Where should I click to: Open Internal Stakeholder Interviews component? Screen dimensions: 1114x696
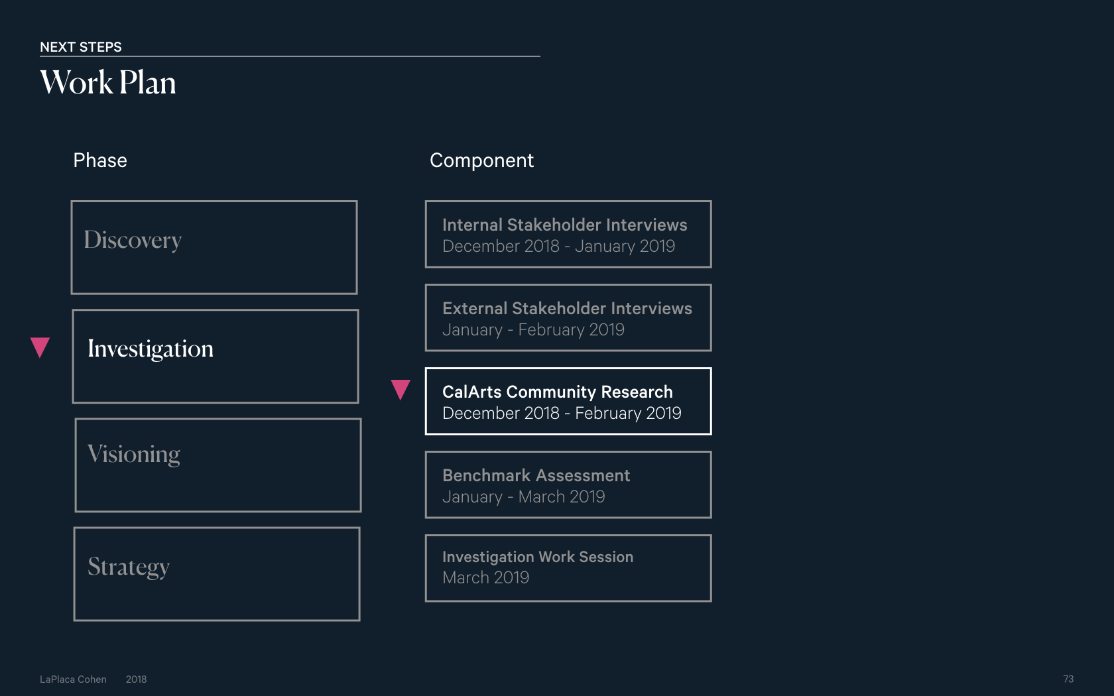click(568, 234)
